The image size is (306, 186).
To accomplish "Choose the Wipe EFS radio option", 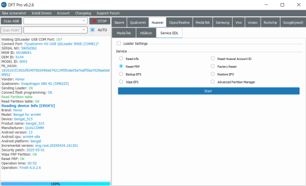I will [121, 82].
